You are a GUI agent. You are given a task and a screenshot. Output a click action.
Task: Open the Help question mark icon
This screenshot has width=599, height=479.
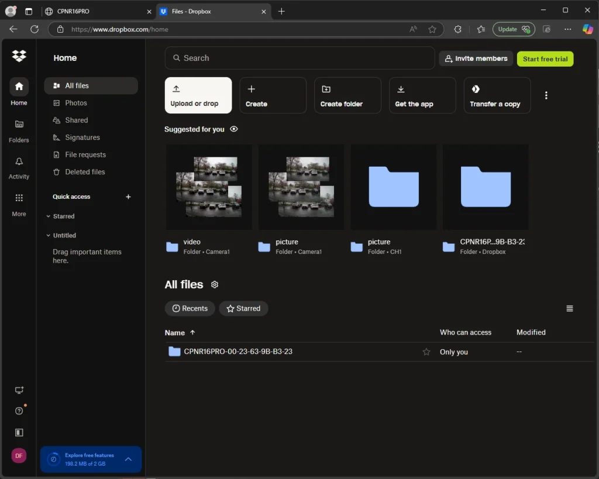click(x=19, y=411)
